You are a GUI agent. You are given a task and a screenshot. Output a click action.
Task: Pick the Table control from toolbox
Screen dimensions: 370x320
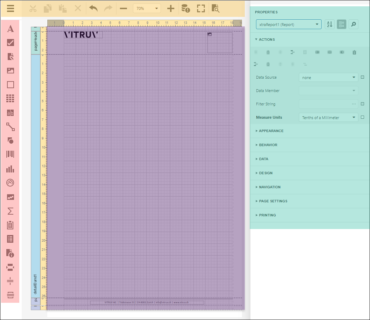(11, 99)
